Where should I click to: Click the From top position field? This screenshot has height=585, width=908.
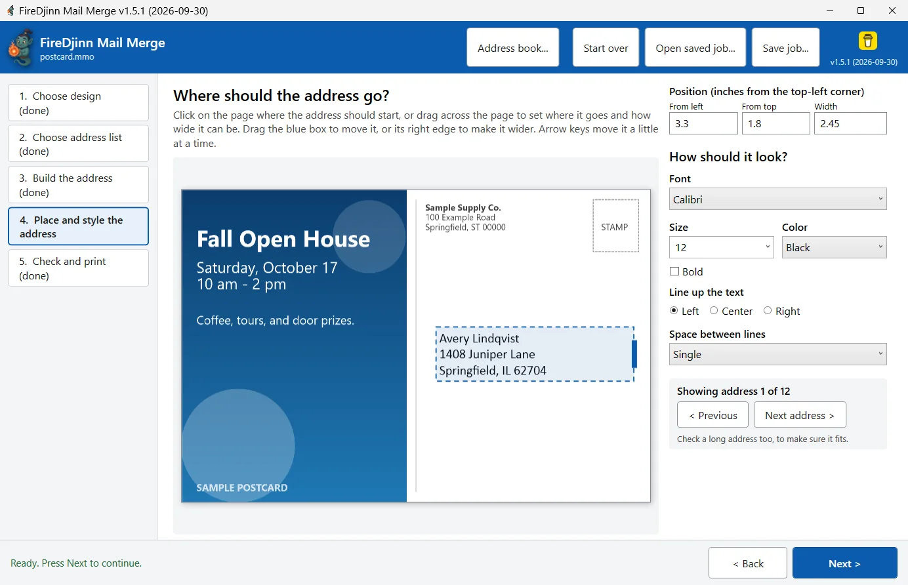click(x=775, y=123)
